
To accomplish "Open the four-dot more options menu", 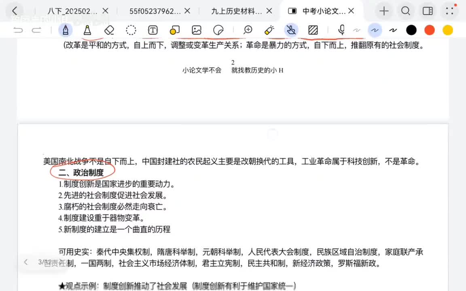I will click(x=450, y=11).
